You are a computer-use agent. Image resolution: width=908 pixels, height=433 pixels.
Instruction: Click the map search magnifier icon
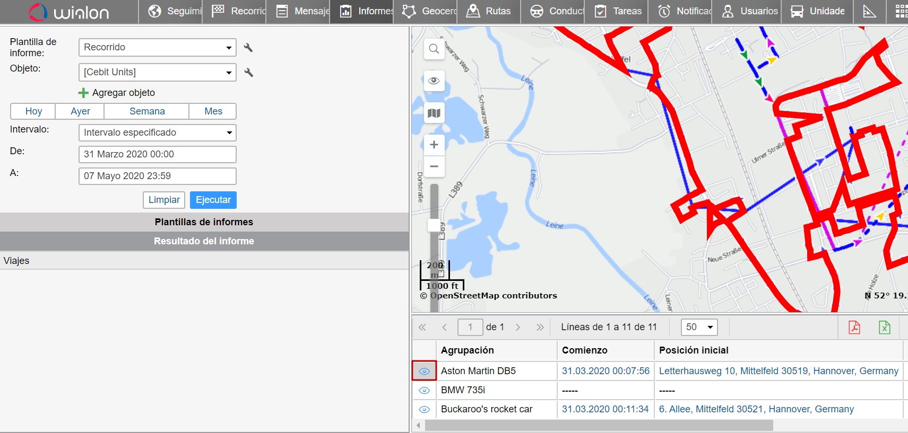(434, 49)
